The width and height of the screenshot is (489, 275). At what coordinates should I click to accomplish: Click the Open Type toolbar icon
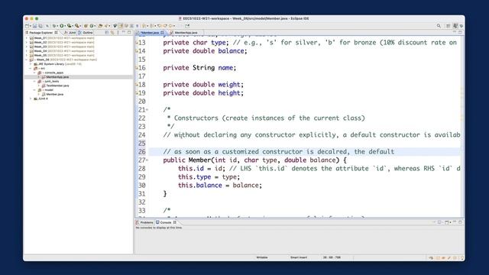point(100,26)
